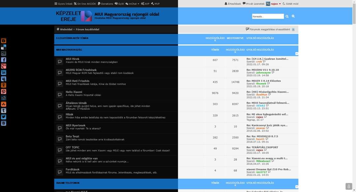Screen dimensions: 356x192
Task: Open Privát üzenetek private messages
Action: [x=253, y=4]
